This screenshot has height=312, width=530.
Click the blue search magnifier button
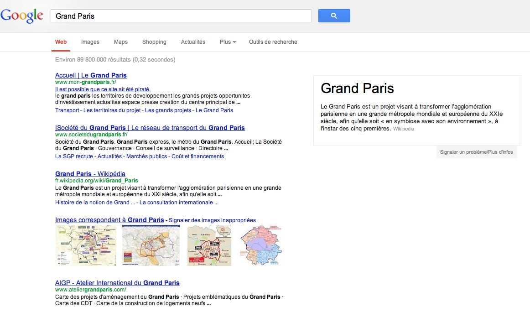pyautogui.click(x=334, y=16)
